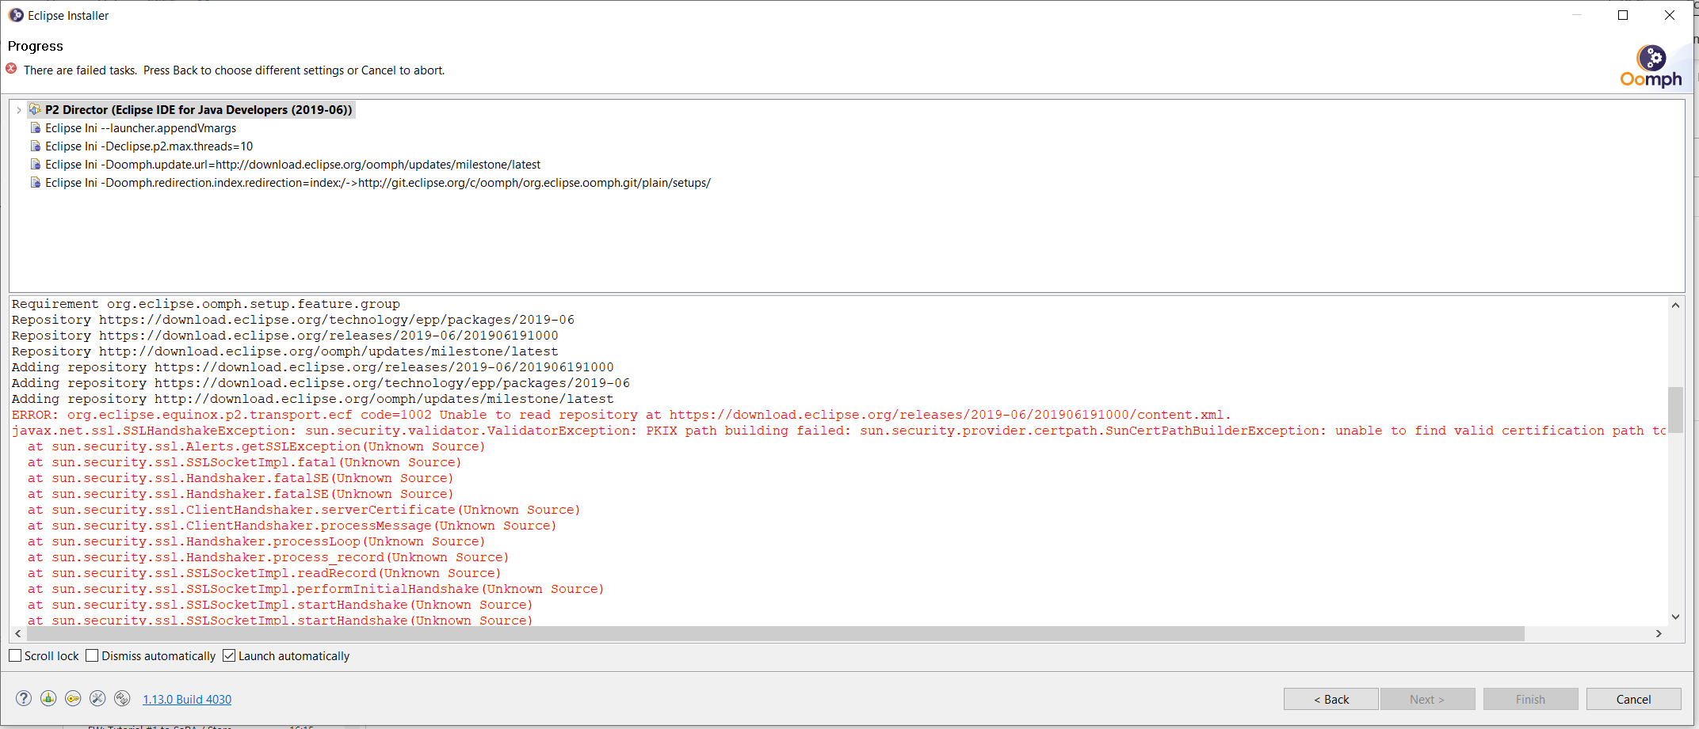Open Network Proxy Settings icon
The image size is (1699, 729).
pos(48,698)
